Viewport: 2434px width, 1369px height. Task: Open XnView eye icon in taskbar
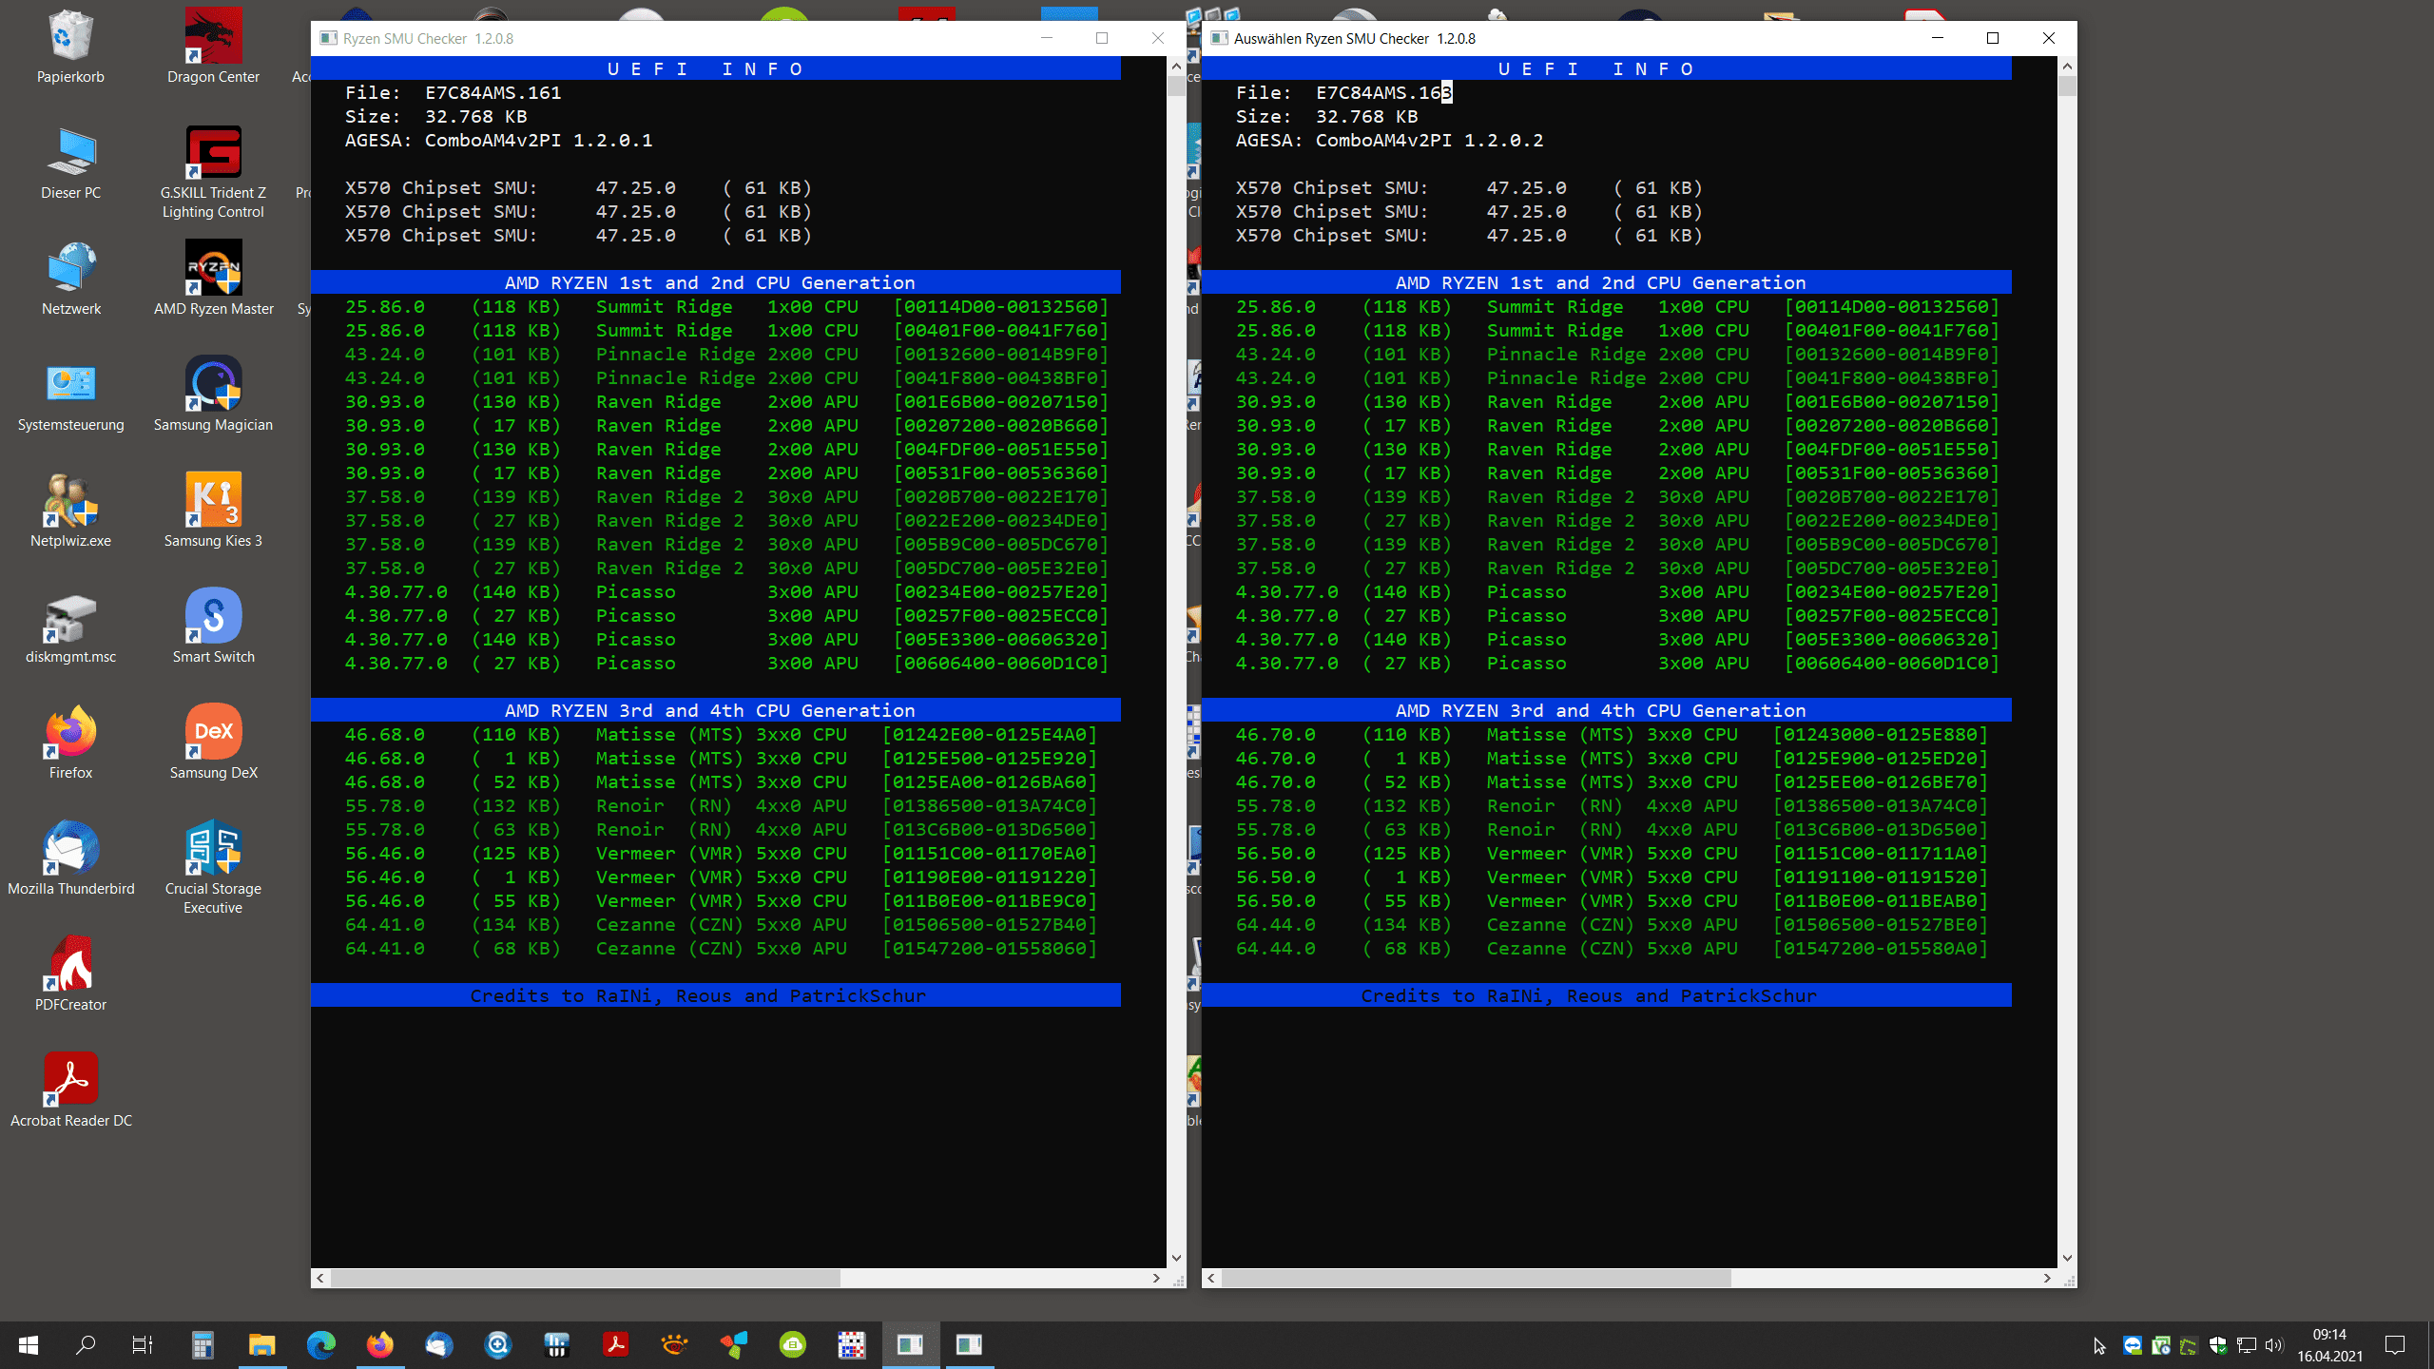674,1344
